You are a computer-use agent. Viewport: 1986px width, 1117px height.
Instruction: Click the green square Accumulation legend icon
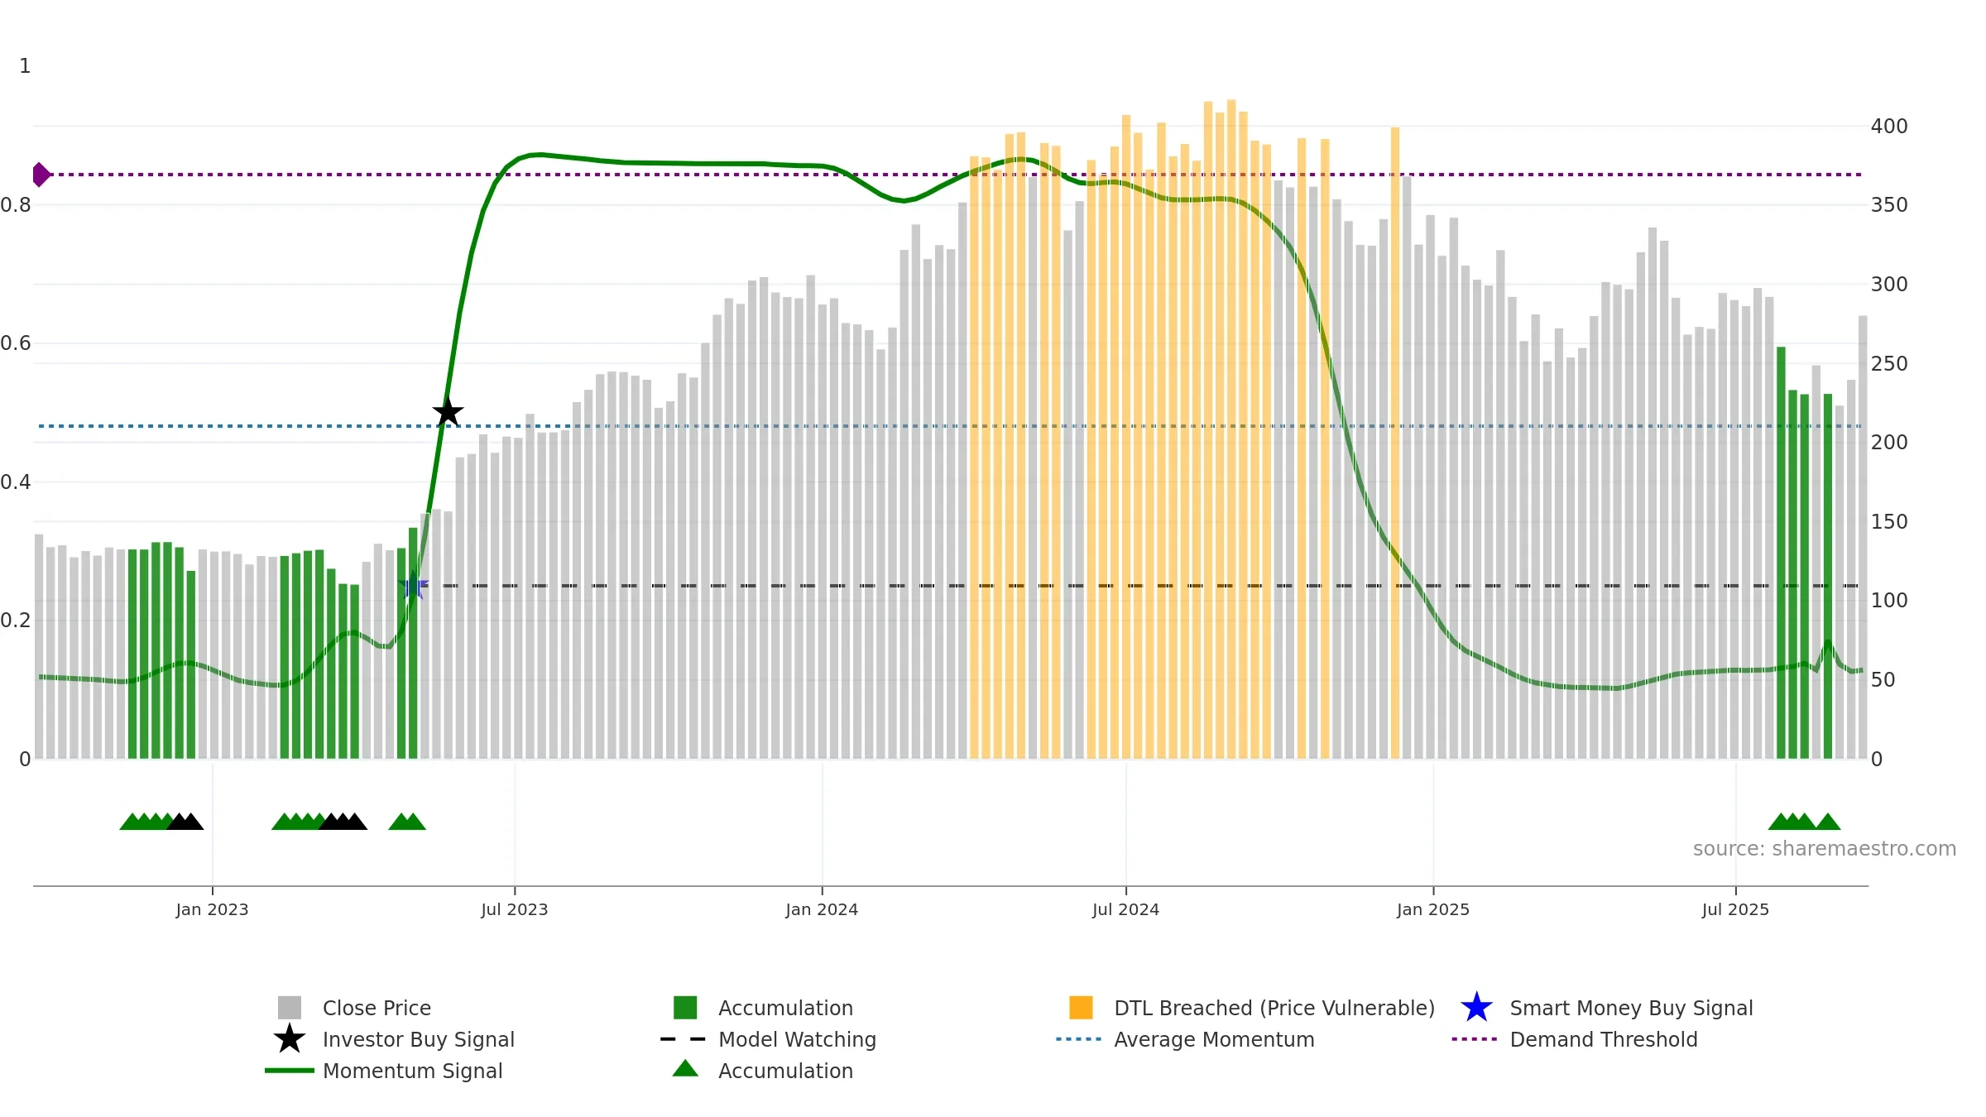[685, 1008]
